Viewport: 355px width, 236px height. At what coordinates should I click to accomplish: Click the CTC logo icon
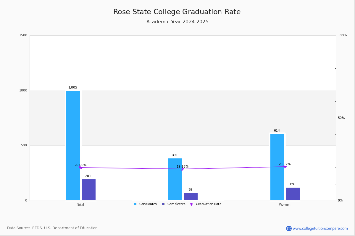coord(289,228)
